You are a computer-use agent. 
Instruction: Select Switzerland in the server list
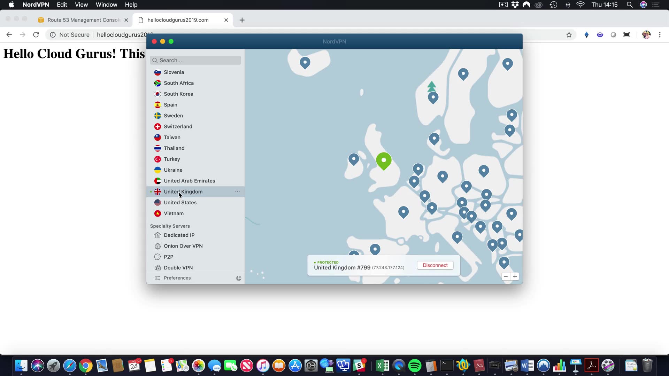178,126
